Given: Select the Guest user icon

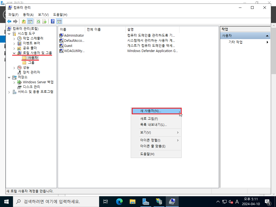Looking at the screenshot, I should 61,46.
